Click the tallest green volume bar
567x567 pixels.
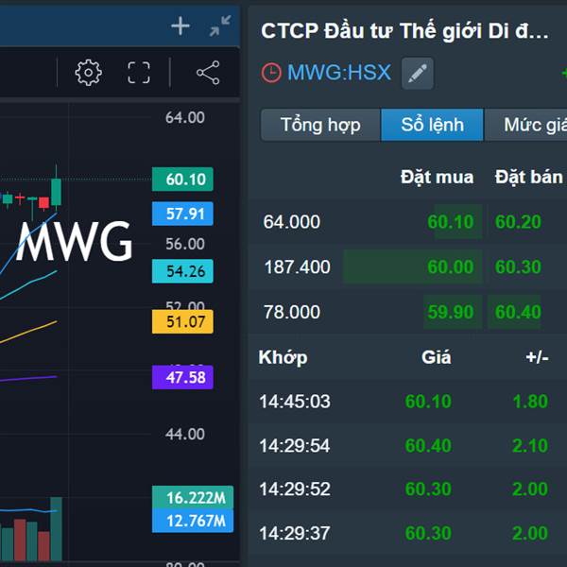click(56, 529)
